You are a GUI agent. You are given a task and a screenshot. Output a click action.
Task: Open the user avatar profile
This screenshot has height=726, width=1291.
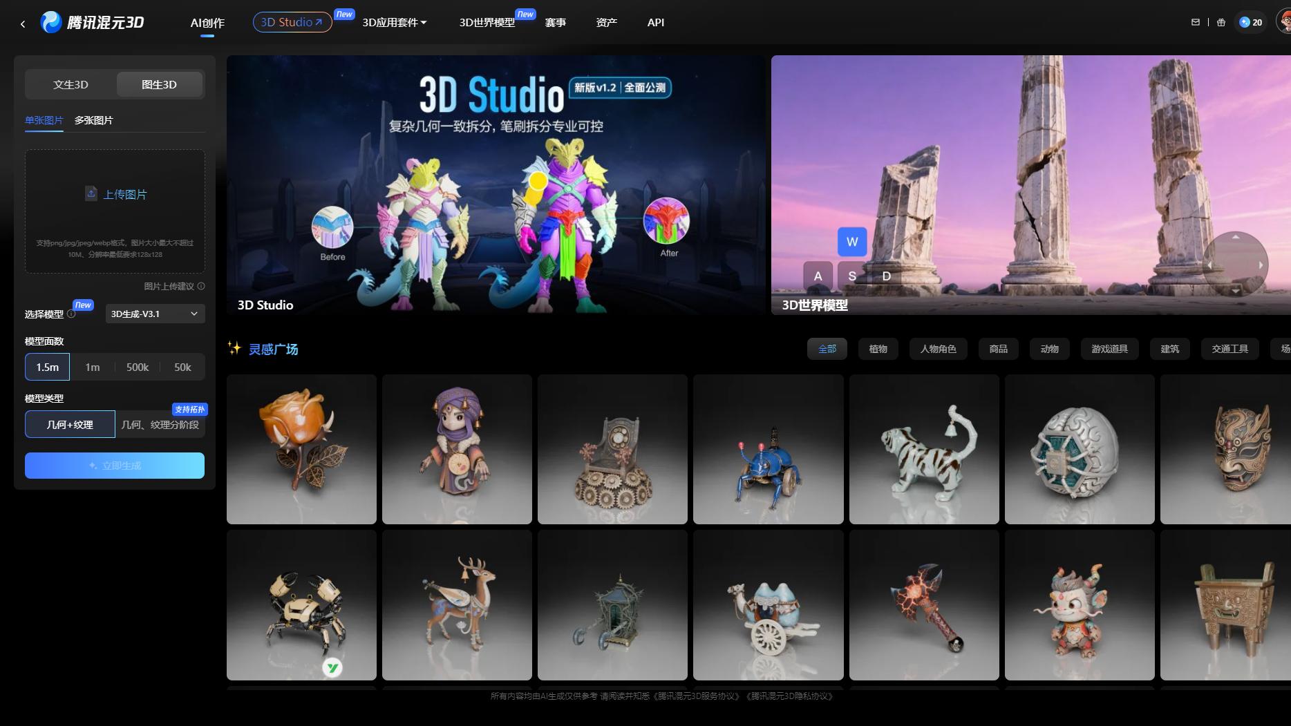pyautogui.click(x=1284, y=22)
